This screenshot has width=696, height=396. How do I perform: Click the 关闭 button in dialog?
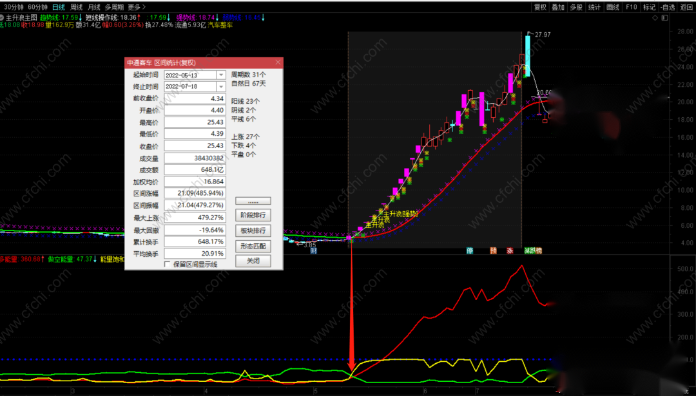point(253,261)
